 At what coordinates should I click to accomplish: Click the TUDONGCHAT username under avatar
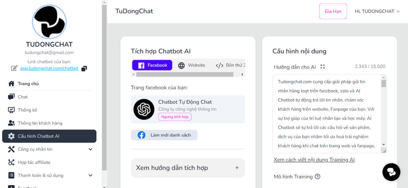[49, 45]
